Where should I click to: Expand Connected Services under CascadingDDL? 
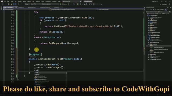149,17
